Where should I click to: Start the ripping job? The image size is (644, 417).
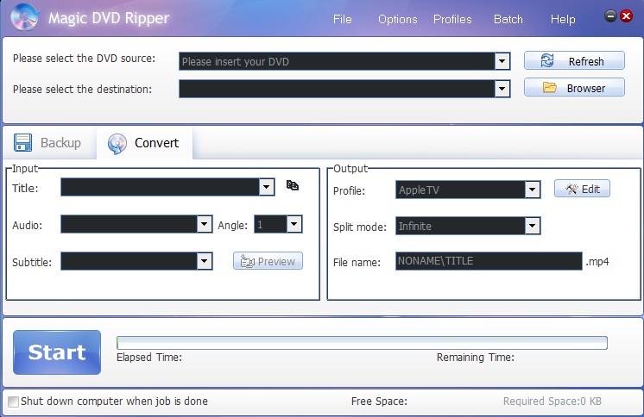57,352
